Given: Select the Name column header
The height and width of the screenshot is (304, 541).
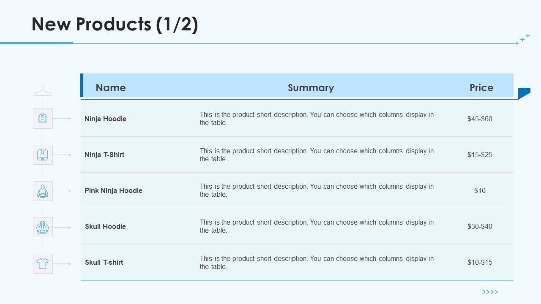Looking at the screenshot, I should pos(111,88).
